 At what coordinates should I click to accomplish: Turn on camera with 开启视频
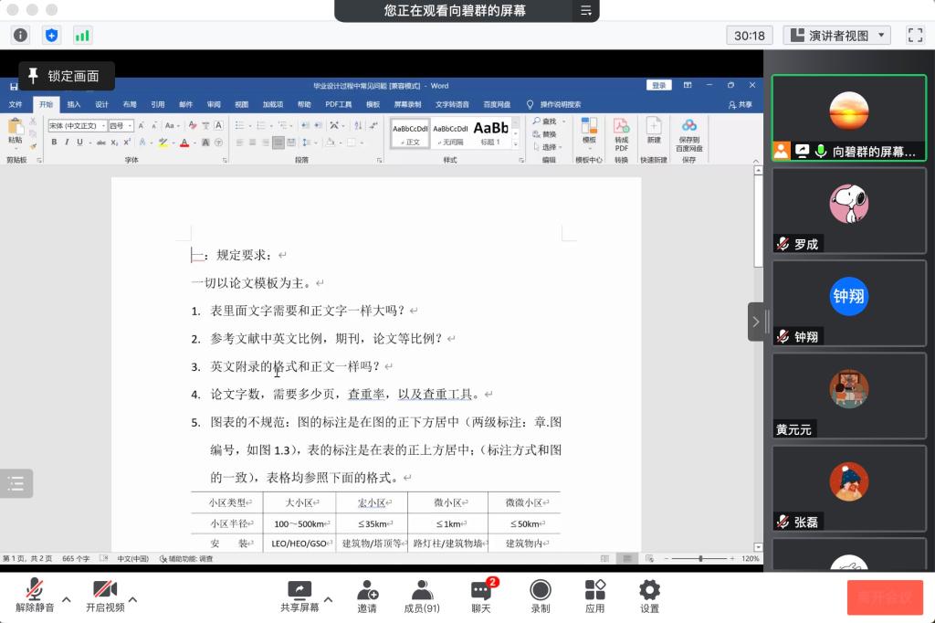pos(105,595)
